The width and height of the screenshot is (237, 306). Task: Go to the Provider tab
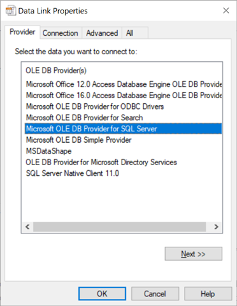[x=22, y=32]
